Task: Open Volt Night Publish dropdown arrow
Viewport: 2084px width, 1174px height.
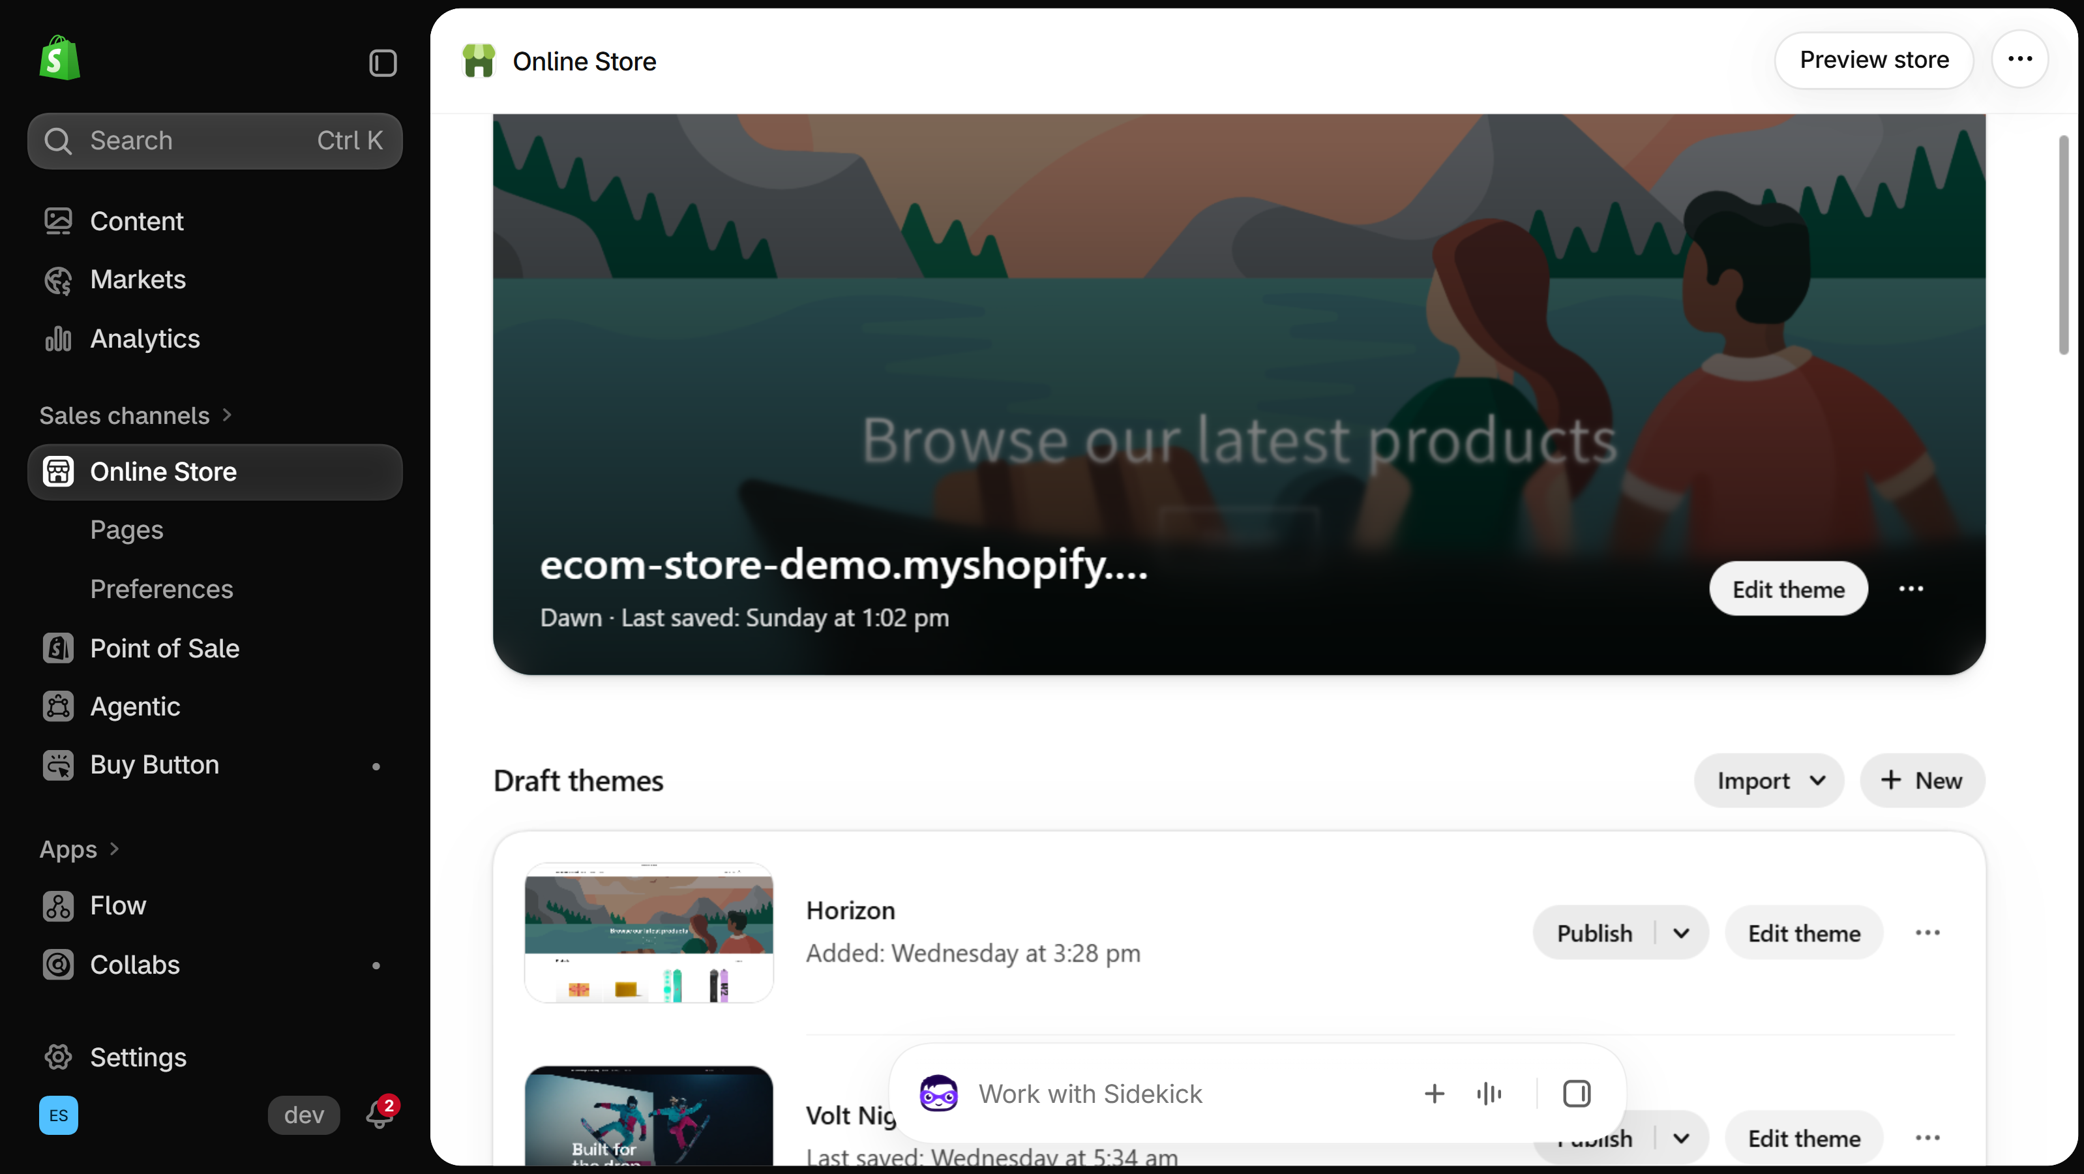Action: [1682, 1138]
